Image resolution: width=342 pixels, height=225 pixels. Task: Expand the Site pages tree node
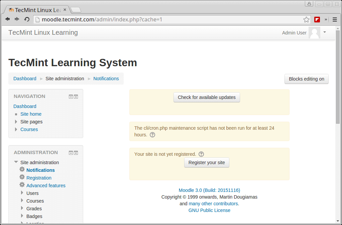pyautogui.click(x=16, y=122)
